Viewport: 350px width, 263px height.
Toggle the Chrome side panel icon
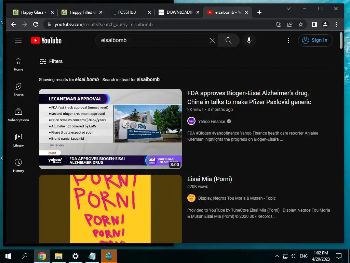tap(314, 24)
